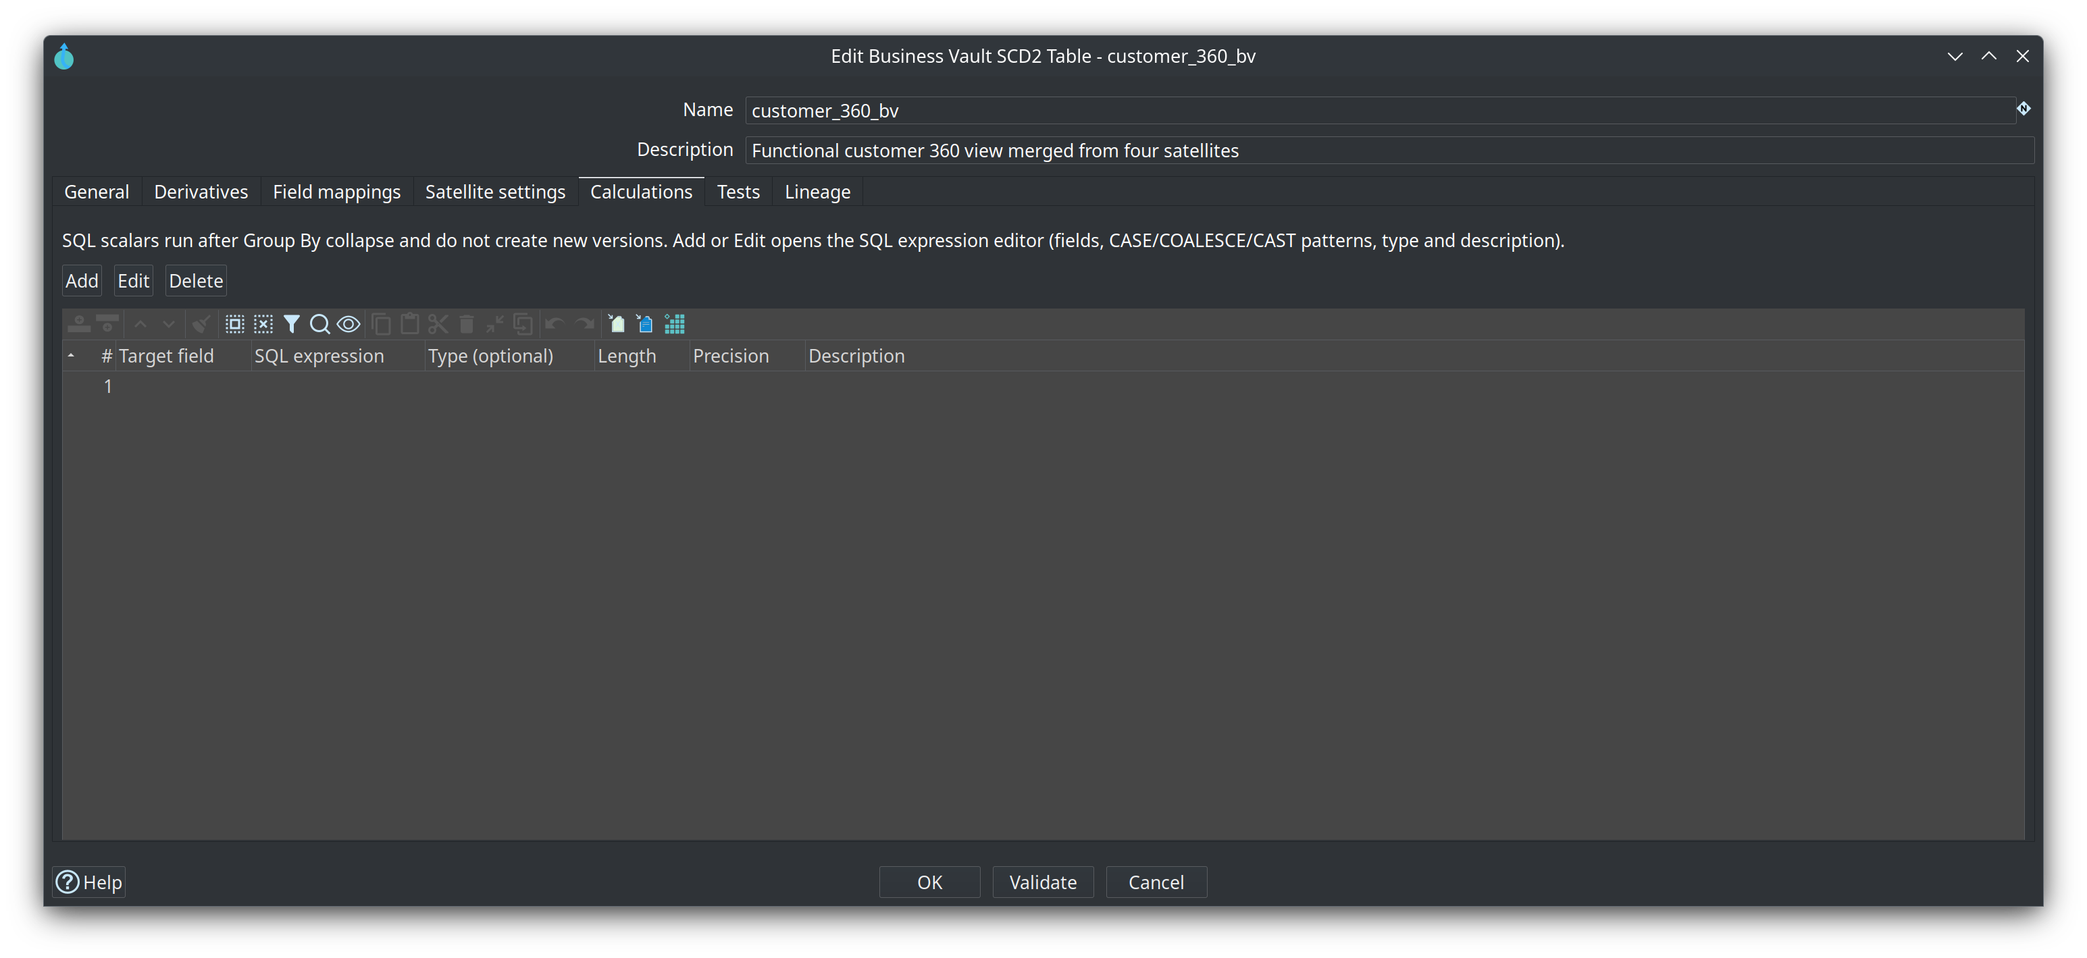Screen dimensions: 2087x958
Task: Go to the Satellite settings tab
Action: (x=495, y=192)
